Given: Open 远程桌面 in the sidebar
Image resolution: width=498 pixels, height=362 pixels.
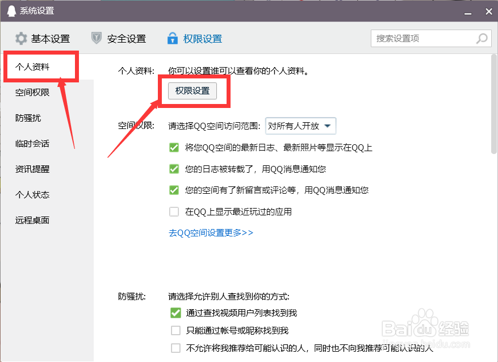Looking at the screenshot, I should pos(32,220).
